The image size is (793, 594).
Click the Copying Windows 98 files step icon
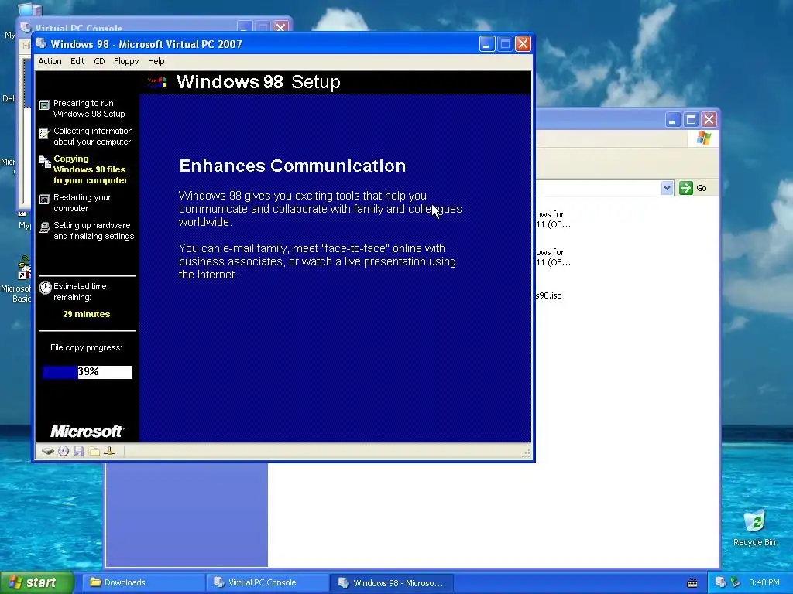click(45, 161)
